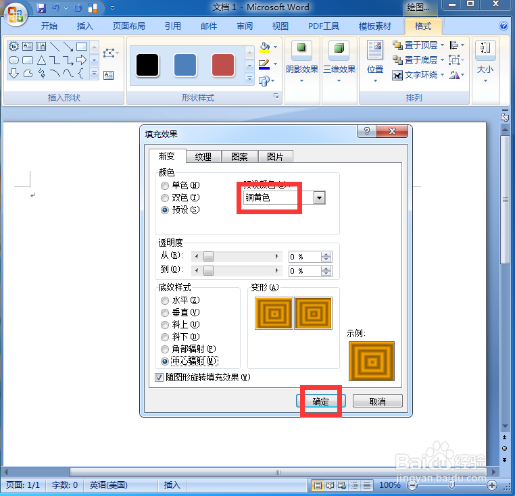Viewport: 515px width, 496px height.
Task: Save the document with floppy icon
Action: (x=41, y=8)
